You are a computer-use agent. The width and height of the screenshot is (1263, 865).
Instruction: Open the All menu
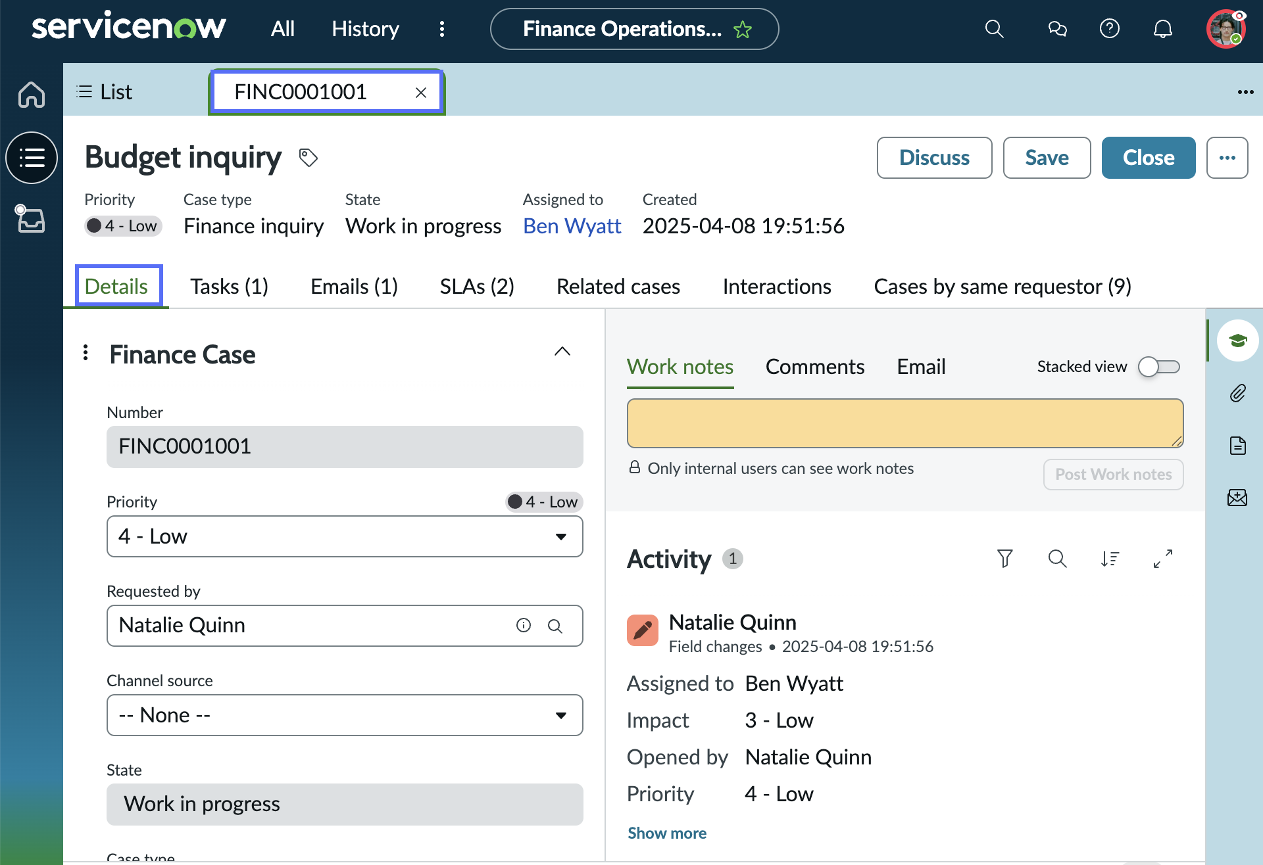(x=283, y=29)
